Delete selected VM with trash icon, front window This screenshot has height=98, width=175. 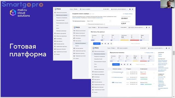coord(131,65)
